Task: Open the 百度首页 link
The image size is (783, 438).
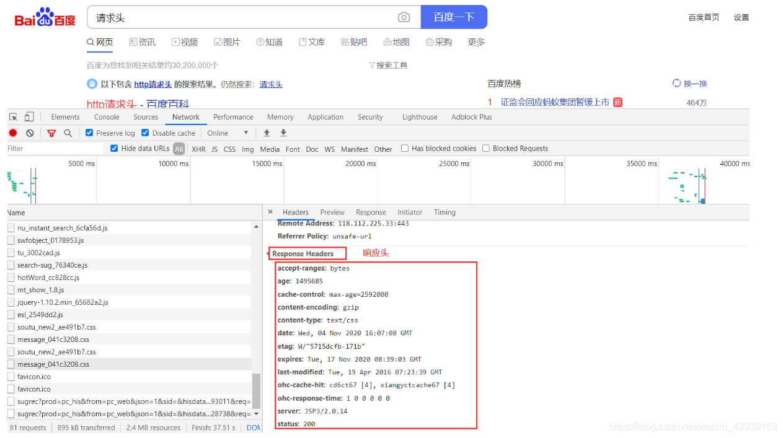Action: [704, 17]
